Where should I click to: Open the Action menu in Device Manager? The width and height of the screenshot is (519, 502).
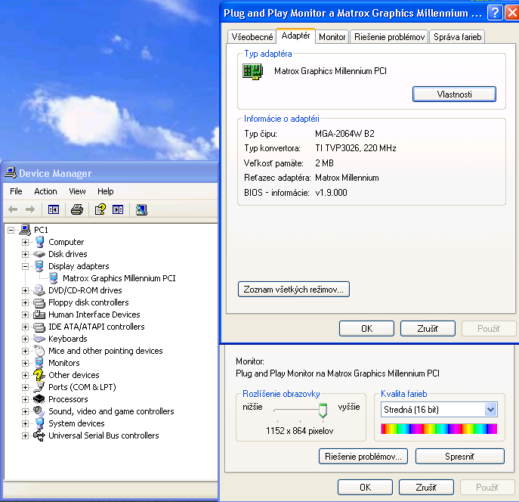point(45,191)
